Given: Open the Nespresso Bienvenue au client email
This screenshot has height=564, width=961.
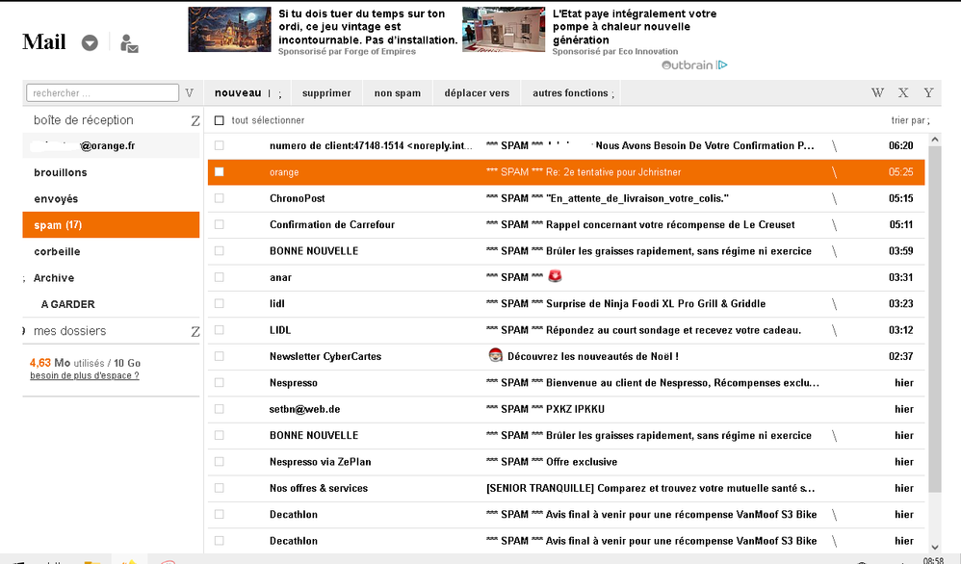Looking at the screenshot, I should tap(652, 383).
